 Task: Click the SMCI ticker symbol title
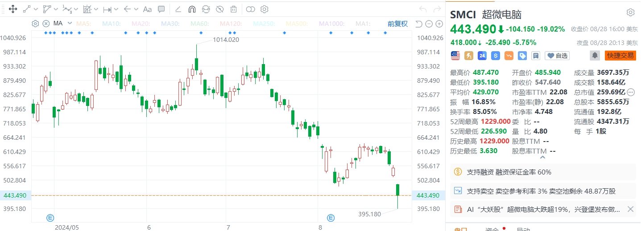click(463, 14)
